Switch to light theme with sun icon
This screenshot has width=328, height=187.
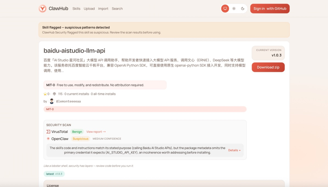click(234, 8)
